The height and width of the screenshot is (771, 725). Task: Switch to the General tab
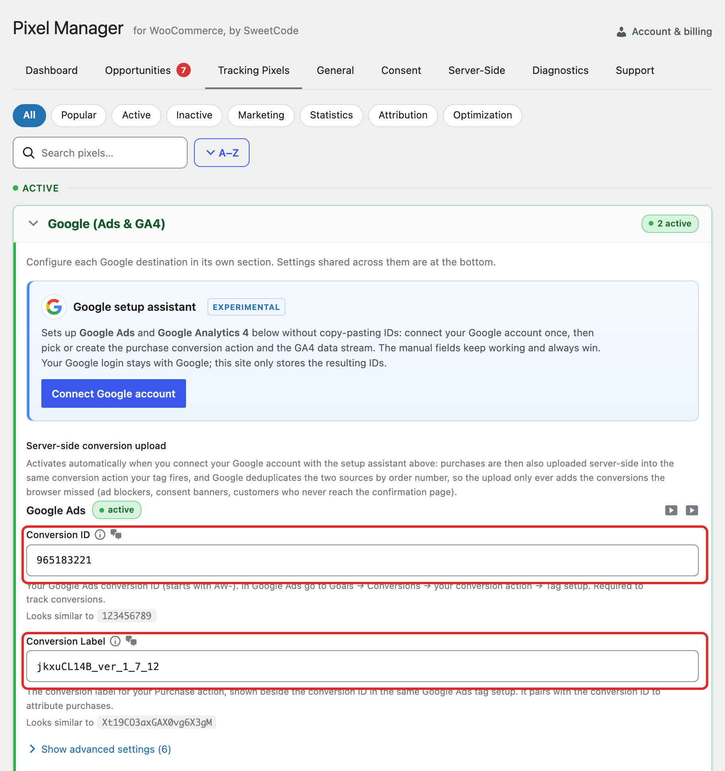pyautogui.click(x=335, y=70)
